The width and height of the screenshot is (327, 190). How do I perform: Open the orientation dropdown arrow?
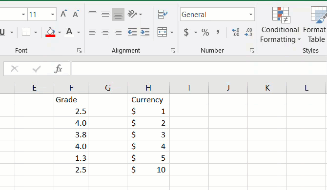141,14
